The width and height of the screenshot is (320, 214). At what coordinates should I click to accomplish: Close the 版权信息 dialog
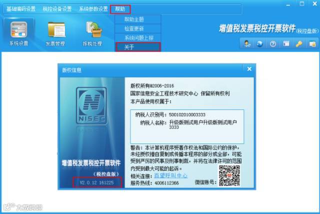click(x=249, y=69)
